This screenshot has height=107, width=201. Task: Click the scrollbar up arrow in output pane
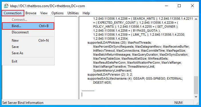(196, 19)
